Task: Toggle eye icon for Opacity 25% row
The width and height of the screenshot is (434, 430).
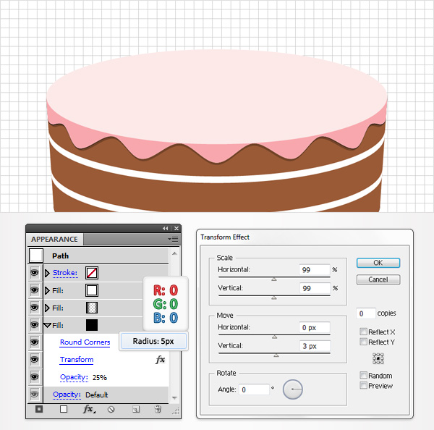Action: click(34, 377)
